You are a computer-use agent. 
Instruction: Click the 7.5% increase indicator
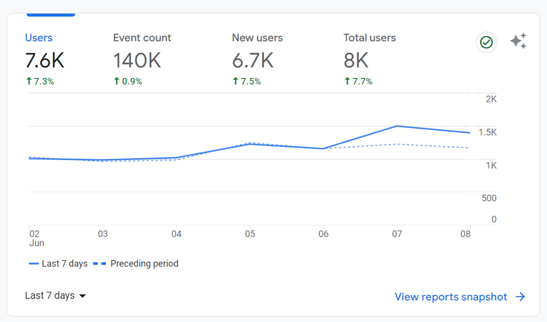[x=247, y=81]
